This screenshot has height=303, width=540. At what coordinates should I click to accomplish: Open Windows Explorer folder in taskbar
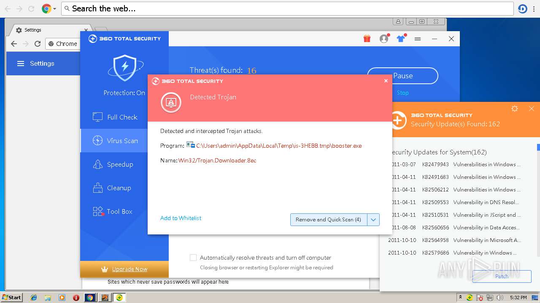coord(48,298)
